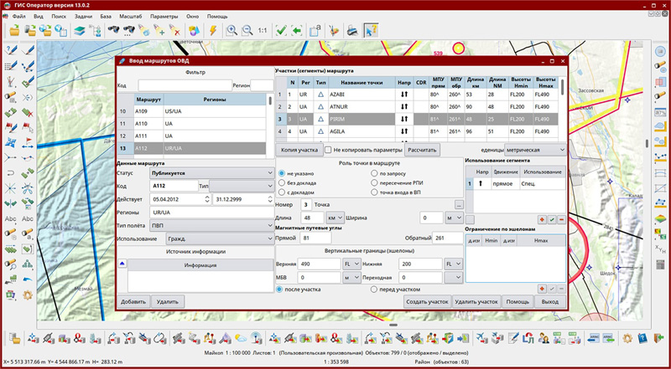Viewport: 671px width, 369px height.
Task: Zoom out using the magnifier minus icon
Action: (x=247, y=30)
